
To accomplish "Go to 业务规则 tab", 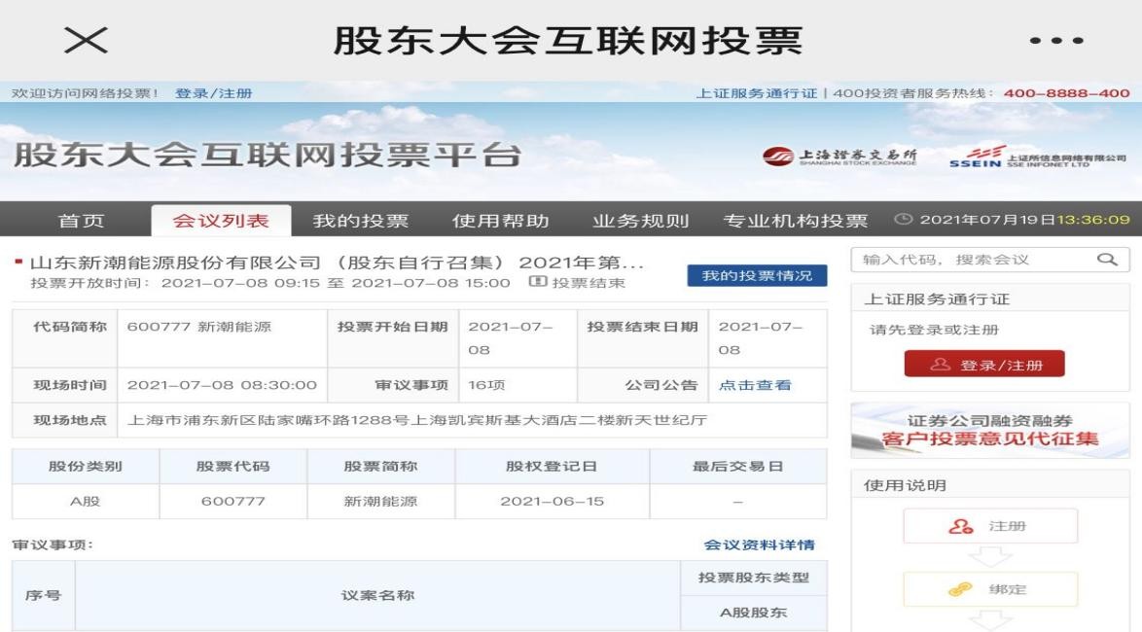I will tap(640, 221).
